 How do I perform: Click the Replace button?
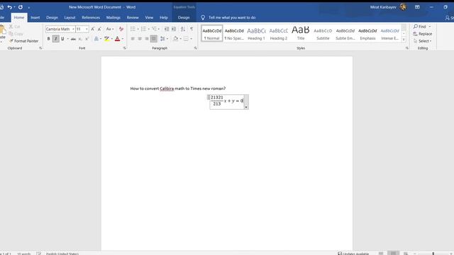point(423,34)
